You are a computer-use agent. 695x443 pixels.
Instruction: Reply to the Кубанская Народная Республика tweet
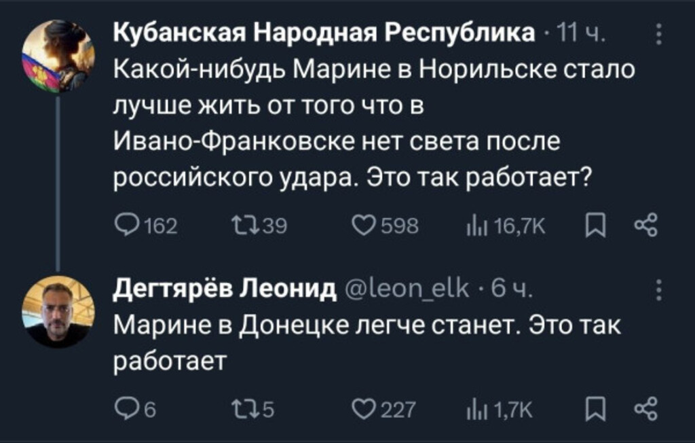(x=127, y=225)
